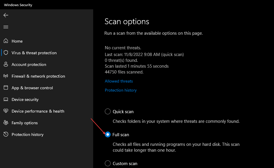This screenshot has width=274, height=168.
Task: Click the Firewall antenna icon
Action: 6,76
